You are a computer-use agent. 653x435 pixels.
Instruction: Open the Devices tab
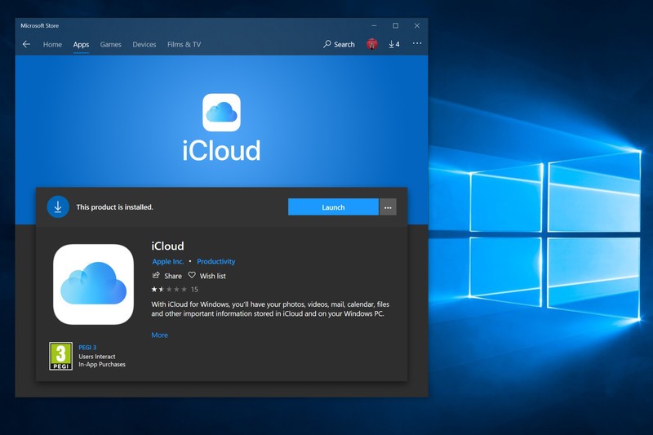144,45
